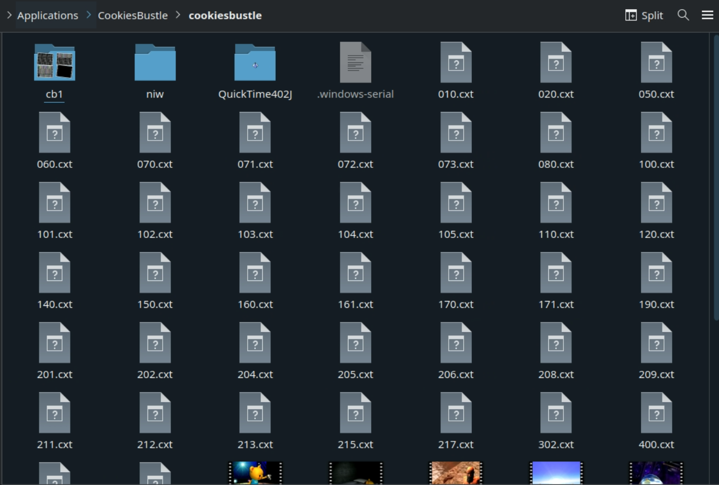This screenshot has width=719, height=485.
Task: Click the Split view button
Action: tap(644, 15)
